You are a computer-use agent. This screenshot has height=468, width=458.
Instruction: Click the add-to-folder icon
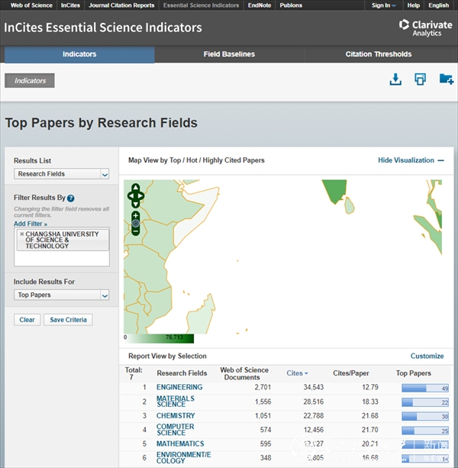pyautogui.click(x=446, y=79)
